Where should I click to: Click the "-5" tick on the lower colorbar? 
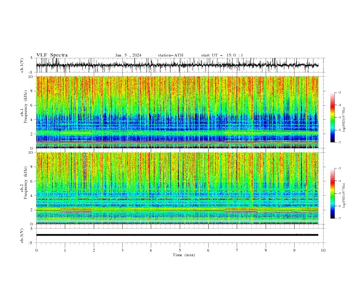(339, 193)
